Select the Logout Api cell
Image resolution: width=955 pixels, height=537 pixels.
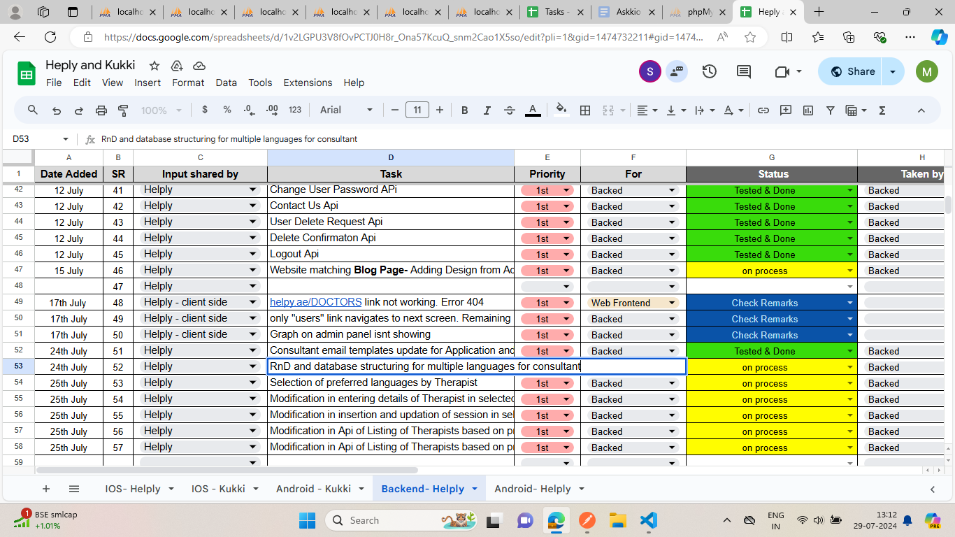coord(391,254)
